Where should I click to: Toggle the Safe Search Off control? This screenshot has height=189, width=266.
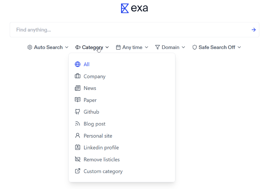(x=216, y=47)
